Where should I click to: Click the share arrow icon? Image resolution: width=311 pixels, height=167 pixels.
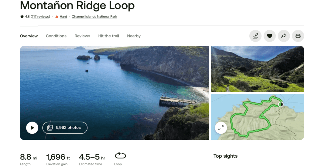[x=284, y=36]
